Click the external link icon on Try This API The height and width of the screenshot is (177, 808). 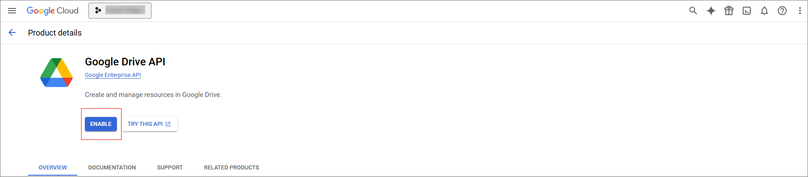pos(168,124)
